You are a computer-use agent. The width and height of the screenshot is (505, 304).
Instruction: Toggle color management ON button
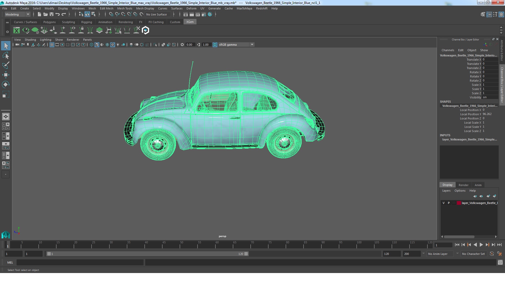click(215, 45)
